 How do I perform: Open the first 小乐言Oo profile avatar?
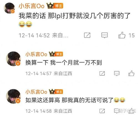(9, 8)
